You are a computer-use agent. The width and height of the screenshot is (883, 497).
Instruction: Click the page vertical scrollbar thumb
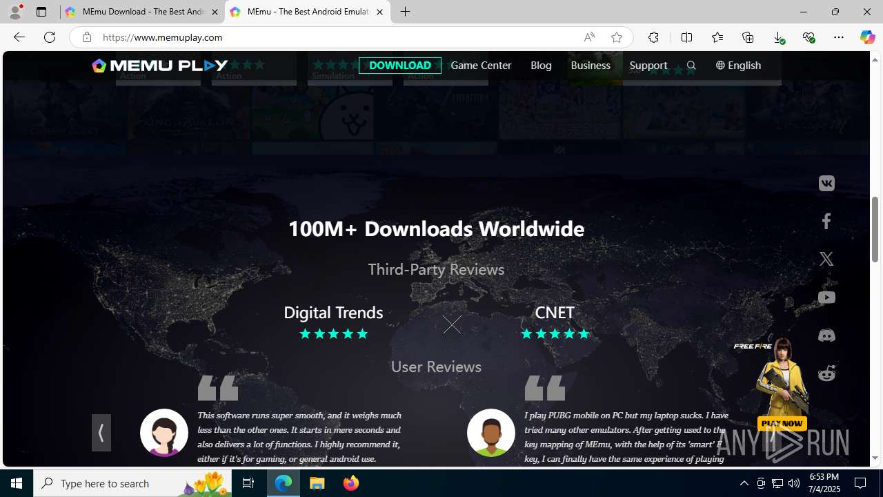pyautogui.click(x=875, y=229)
